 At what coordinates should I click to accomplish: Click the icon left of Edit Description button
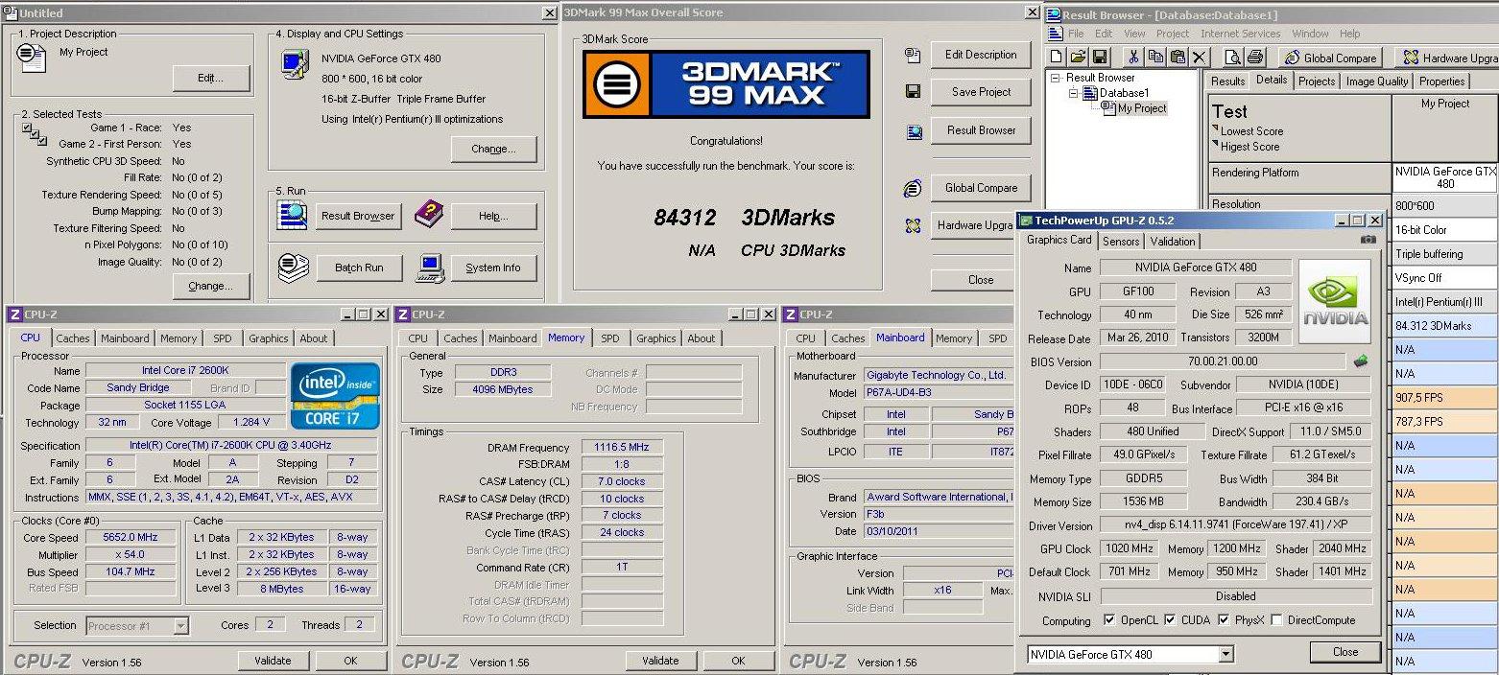click(913, 56)
